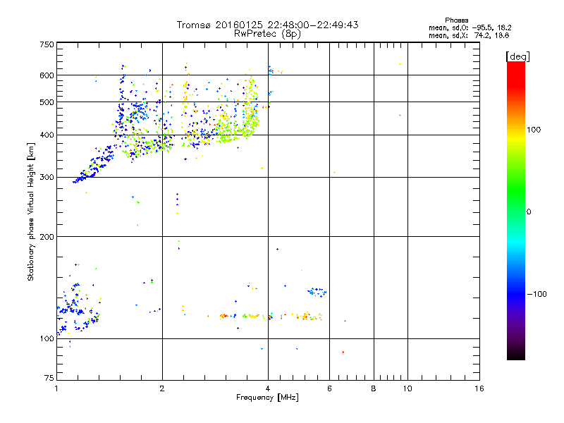Screen dimensions: 564x423
Task: Click the y-axis tick label '400'
Action: [47, 135]
